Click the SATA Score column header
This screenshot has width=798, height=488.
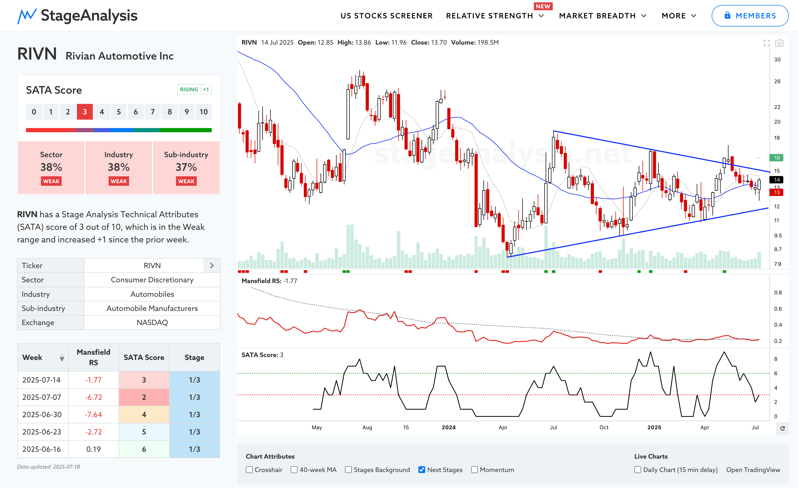(x=144, y=358)
